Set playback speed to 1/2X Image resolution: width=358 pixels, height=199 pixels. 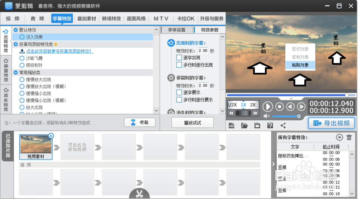pos(232,105)
